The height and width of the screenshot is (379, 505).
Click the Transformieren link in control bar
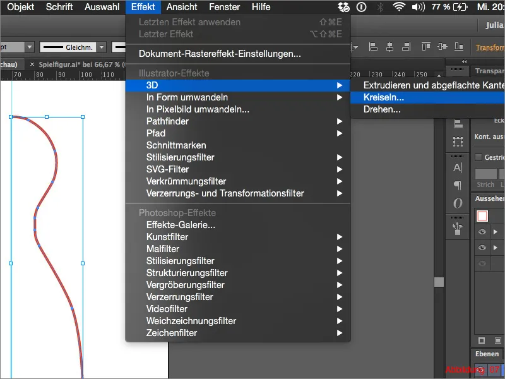coord(490,47)
